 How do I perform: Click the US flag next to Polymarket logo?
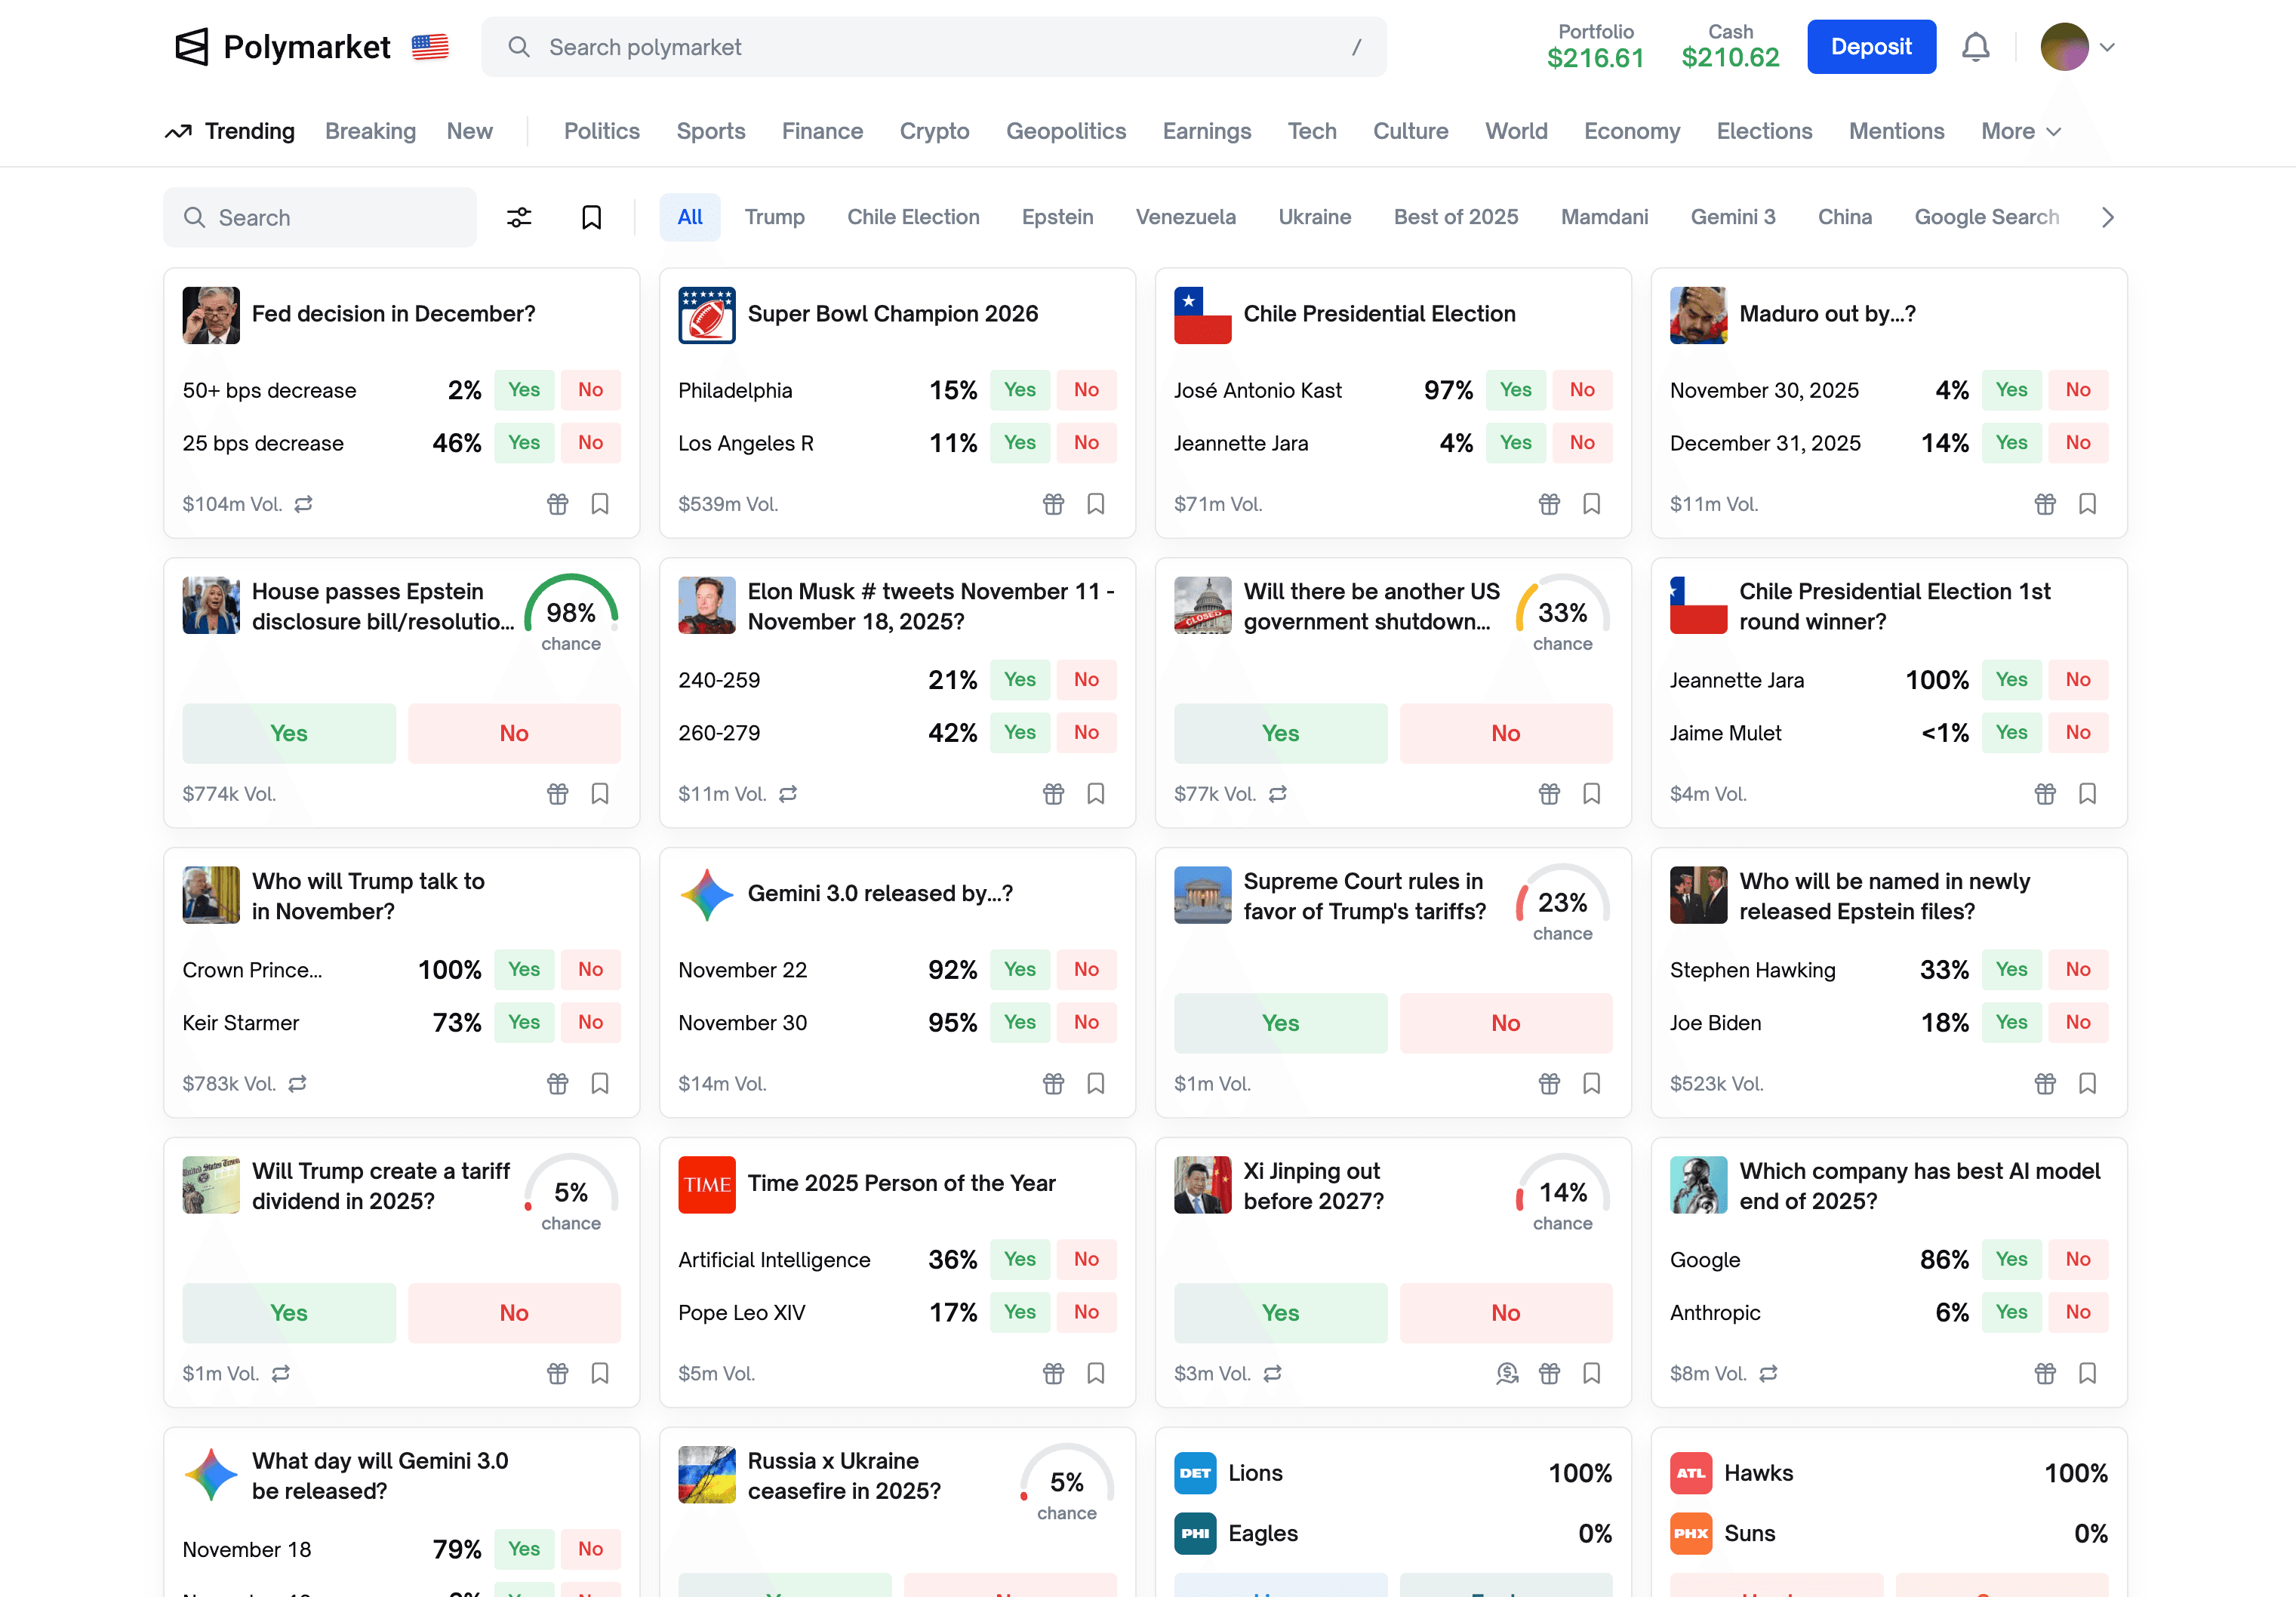tap(430, 46)
